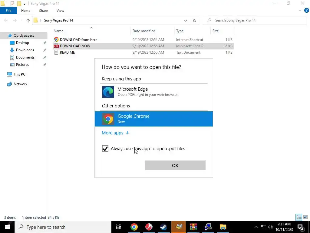Click the Search Sony Vegas Pro 14 box
Screen dimensions: 310x233
[x=255, y=20]
